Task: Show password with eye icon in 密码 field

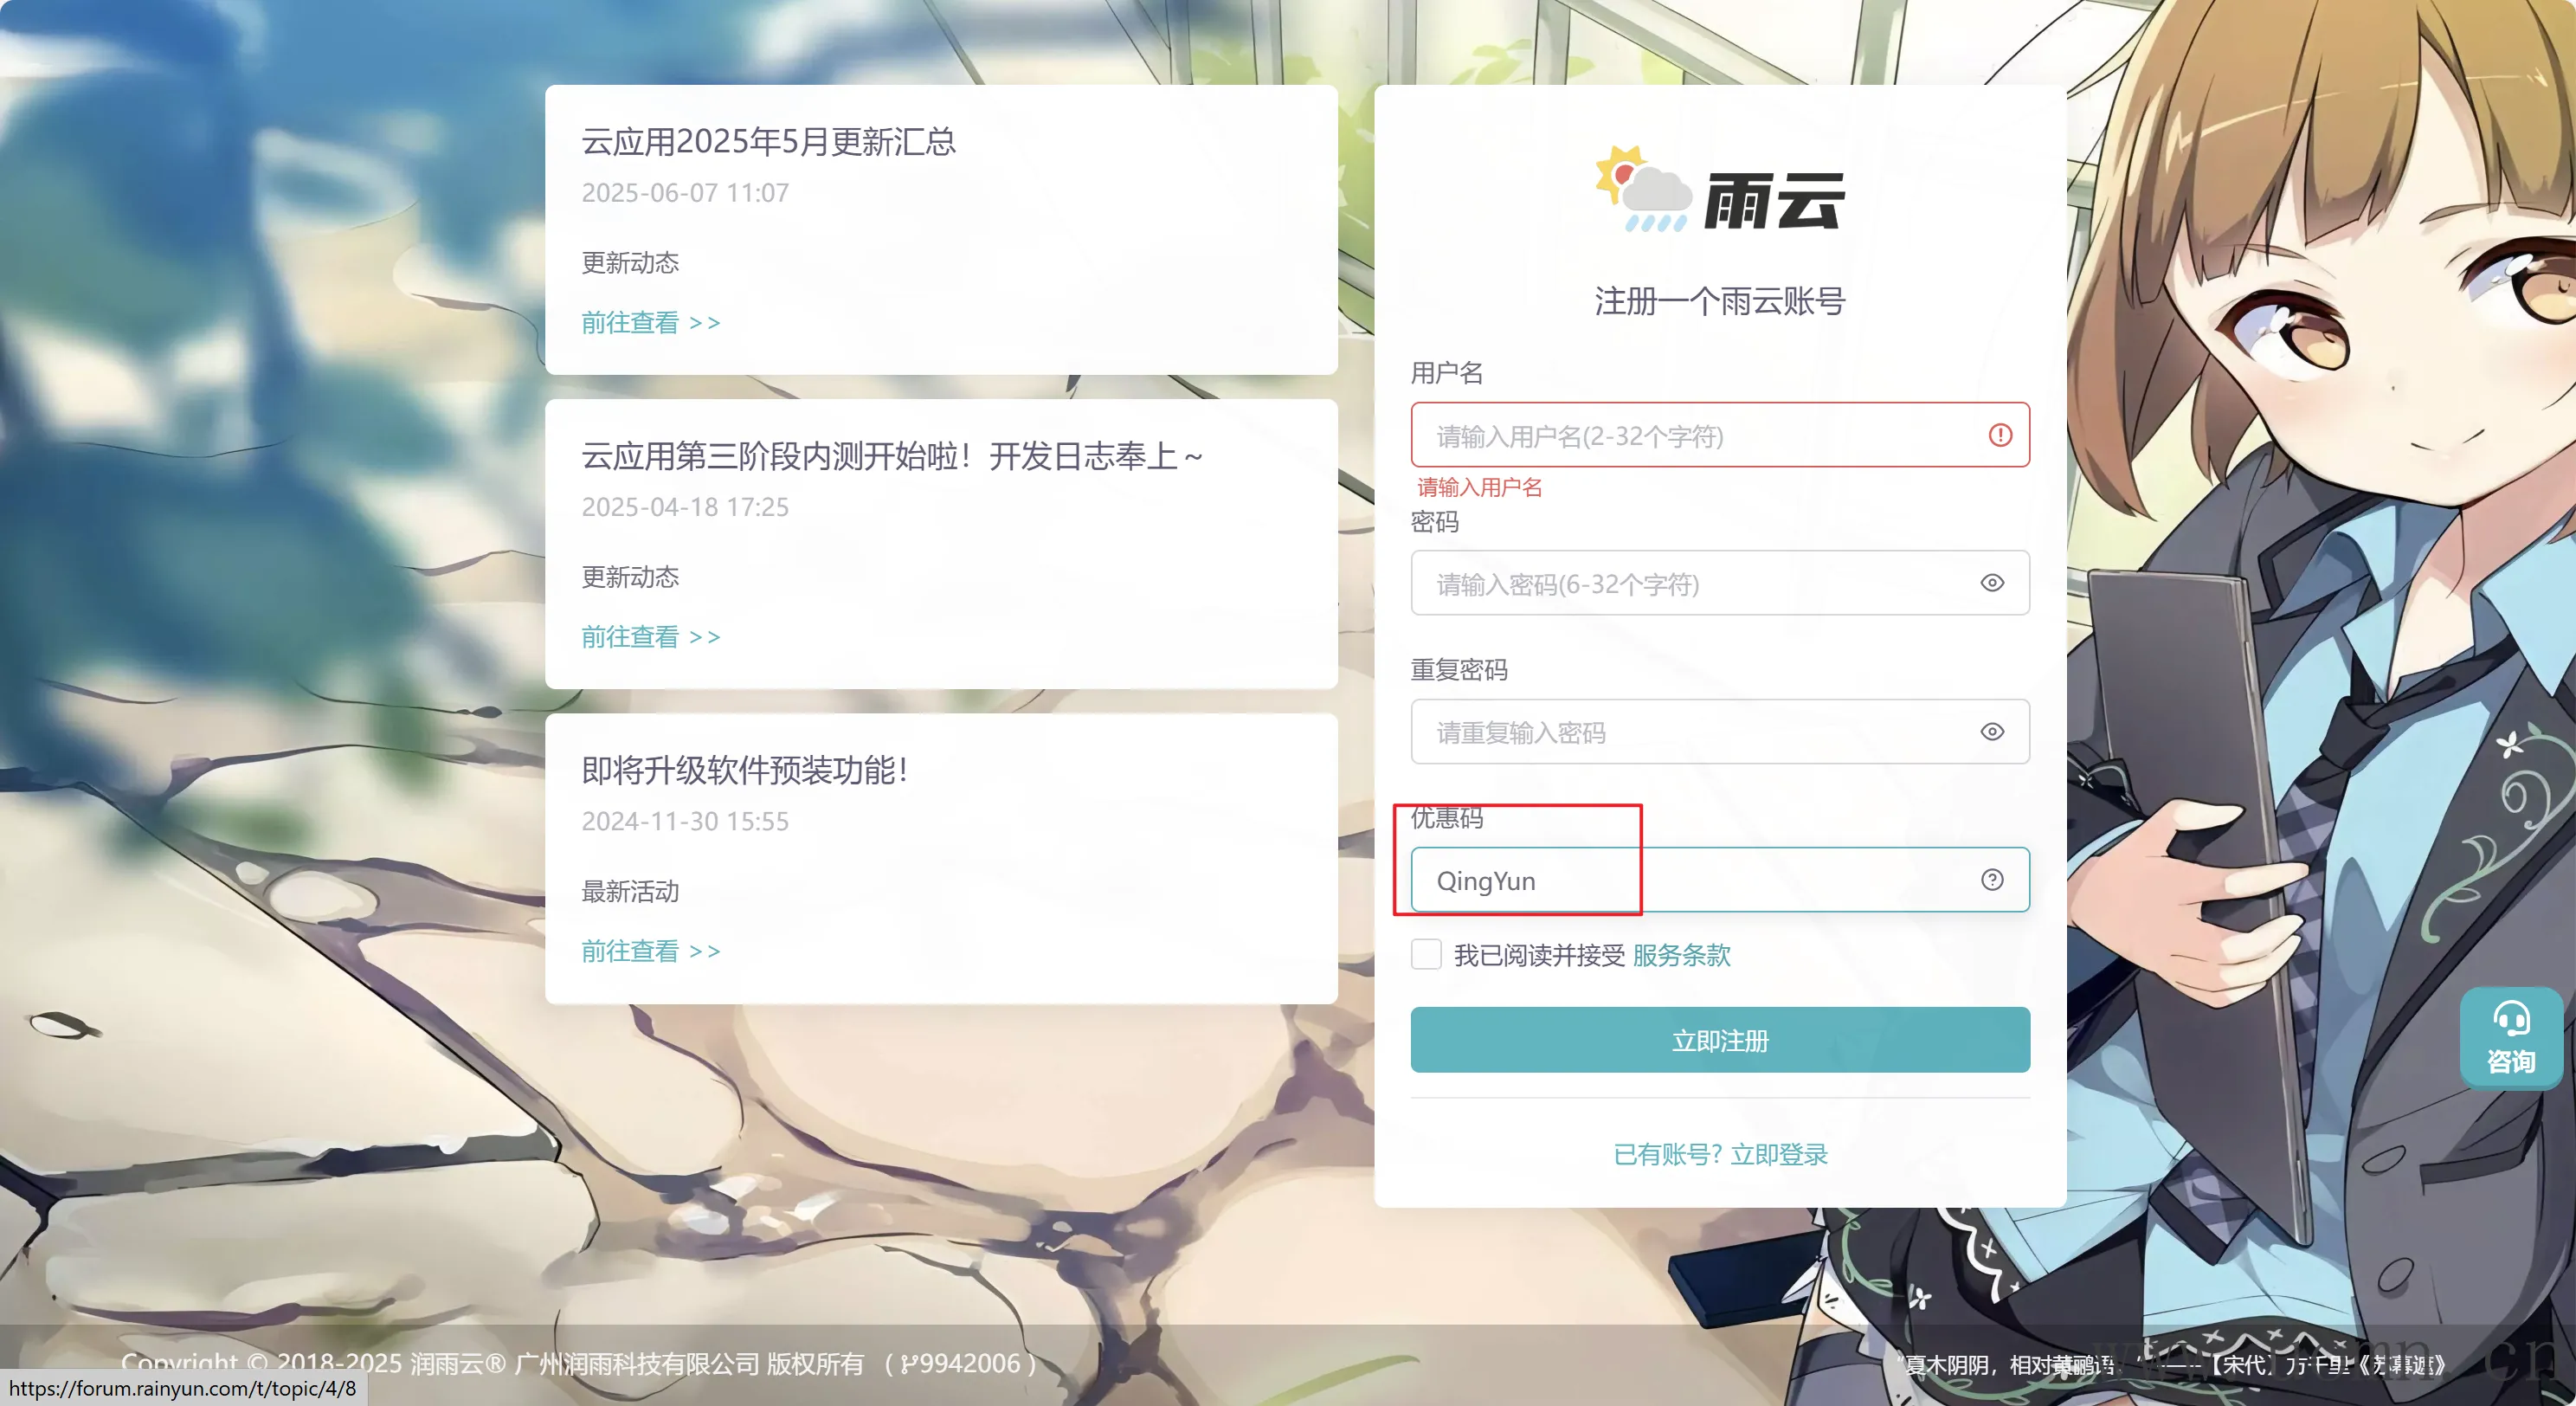Action: [1992, 583]
